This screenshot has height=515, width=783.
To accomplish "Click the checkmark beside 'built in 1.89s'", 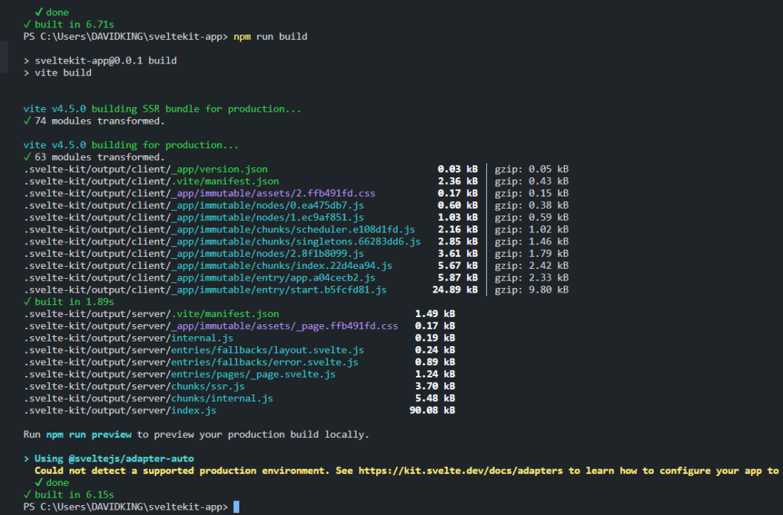I will [27, 302].
